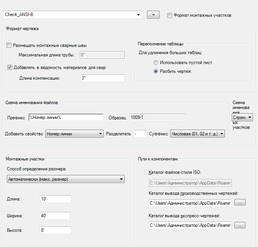This screenshot has width=258, height=247.
Task: Click into the Префикс text field
Action: click(66, 117)
